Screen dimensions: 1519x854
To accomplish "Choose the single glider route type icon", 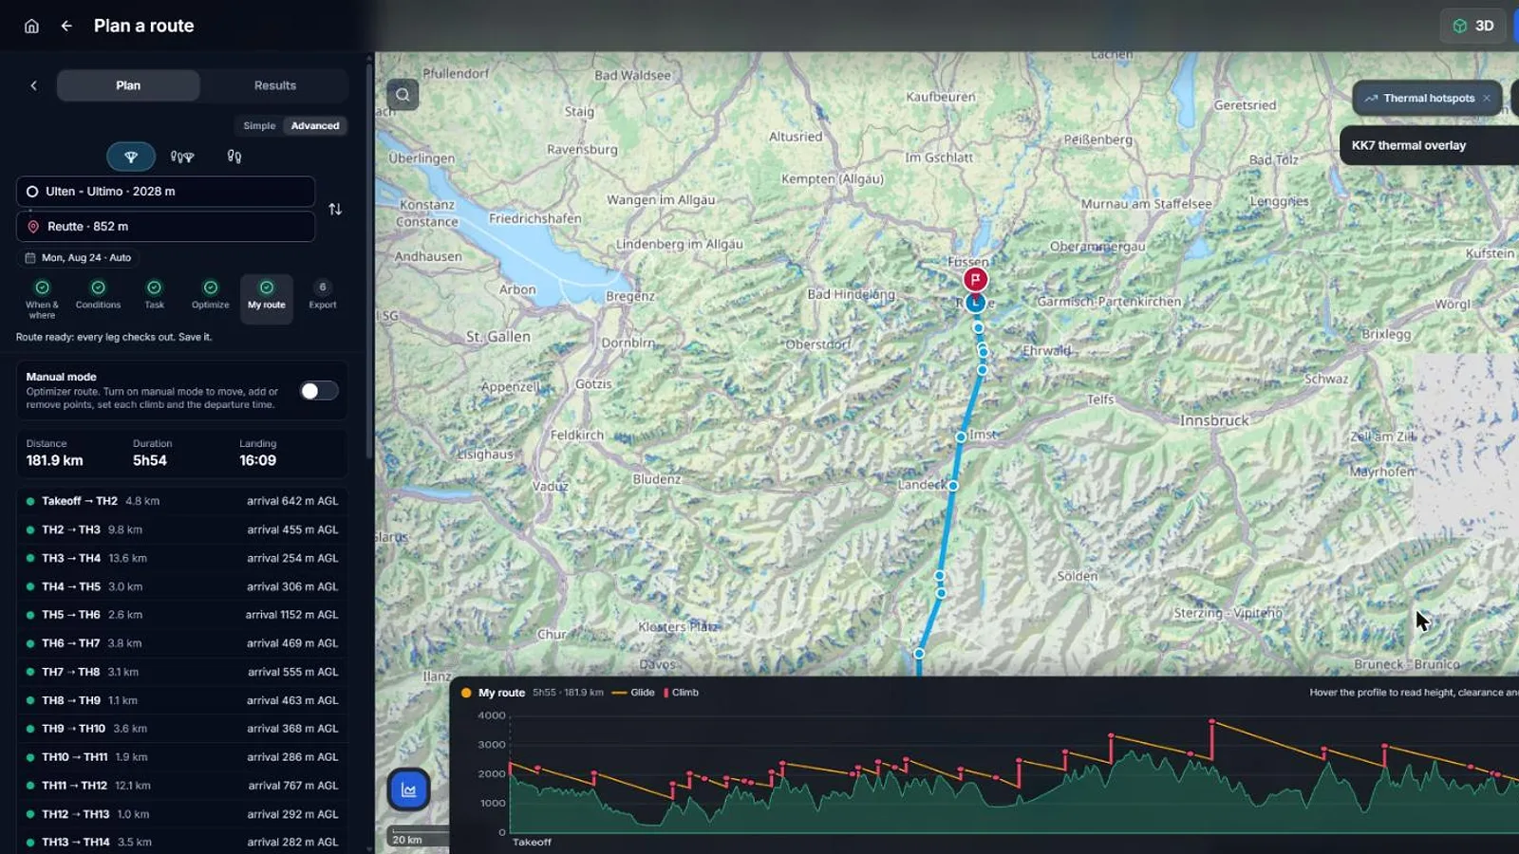I will (131, 157).
